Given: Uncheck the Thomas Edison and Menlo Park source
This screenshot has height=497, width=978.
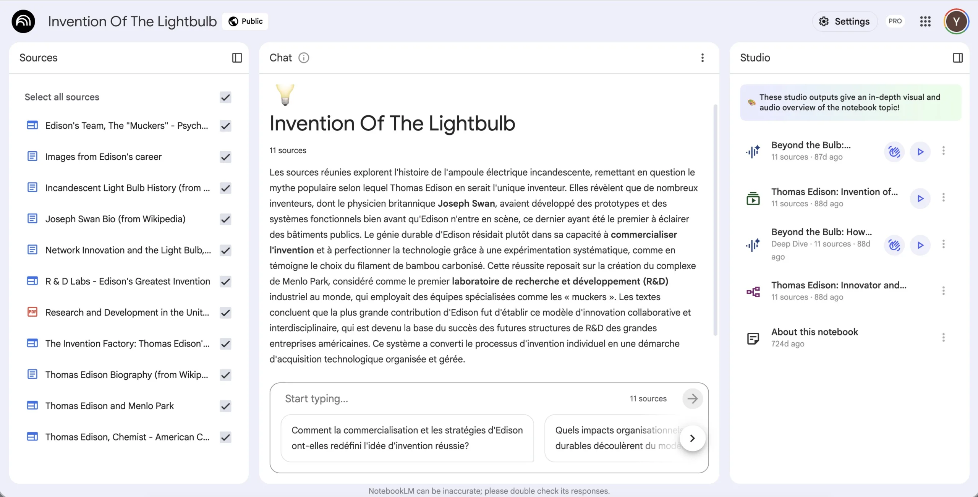Looking at the screenshot, I should click(225, 406).
